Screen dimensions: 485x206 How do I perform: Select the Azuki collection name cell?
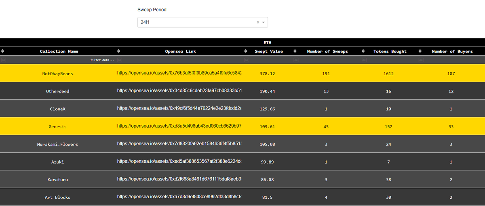[58, 162]
